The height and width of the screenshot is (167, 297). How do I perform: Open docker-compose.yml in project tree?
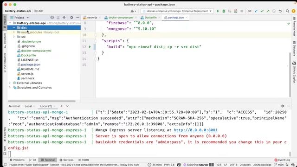click(x=36, y=51)
